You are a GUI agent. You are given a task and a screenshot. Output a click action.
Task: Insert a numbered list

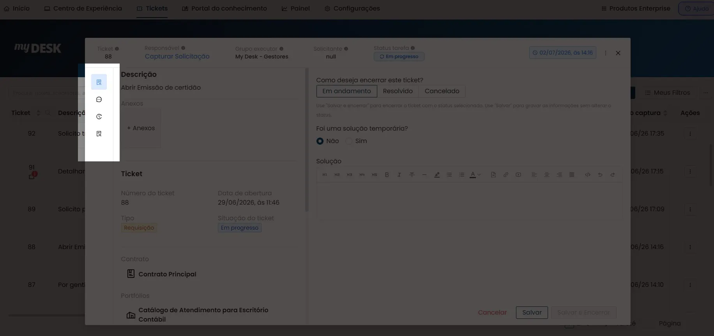[462, 175]
